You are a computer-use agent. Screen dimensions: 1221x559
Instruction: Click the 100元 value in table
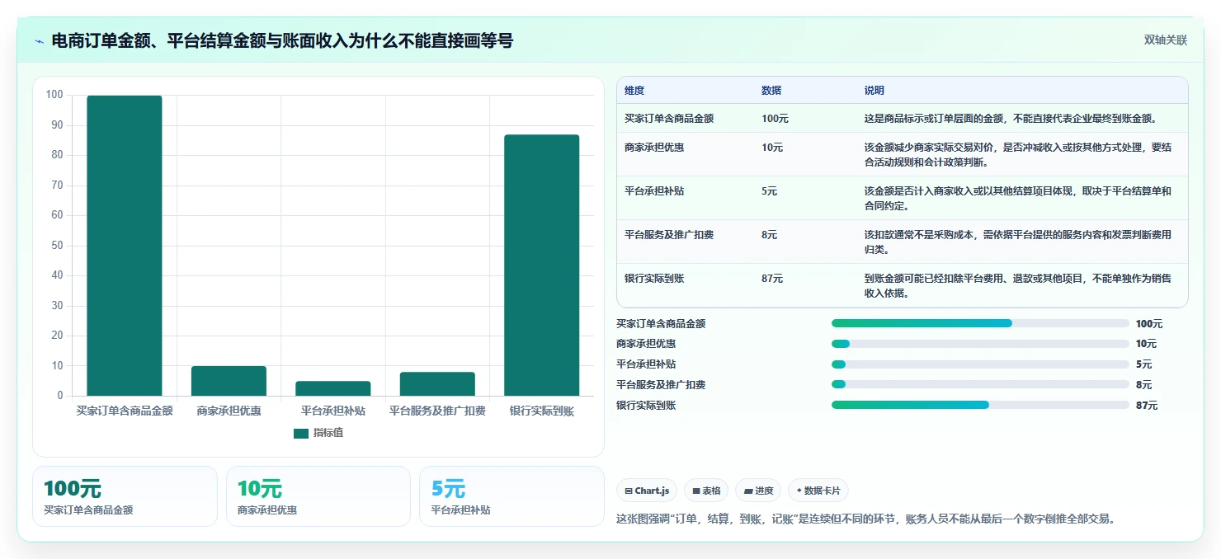[x=775, y=119]
